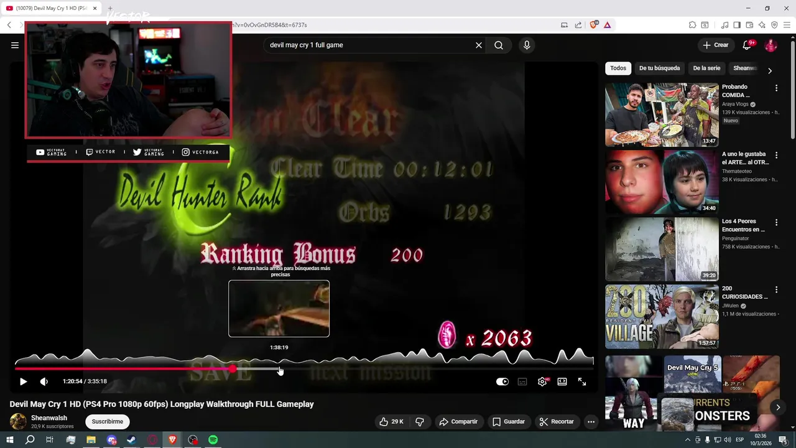
Task: Toggle subtitles in the video player
Action: 522,381
